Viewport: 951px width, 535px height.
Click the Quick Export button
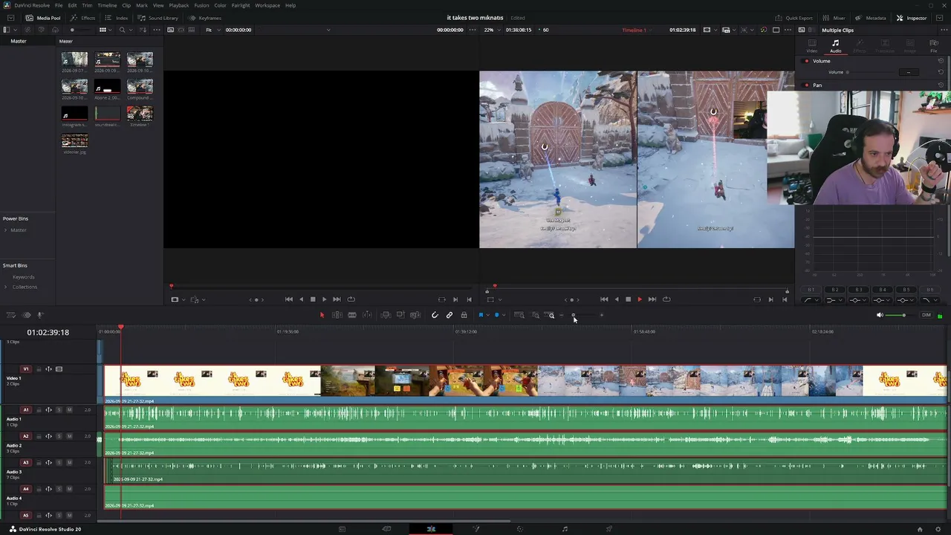click(794, 18)
